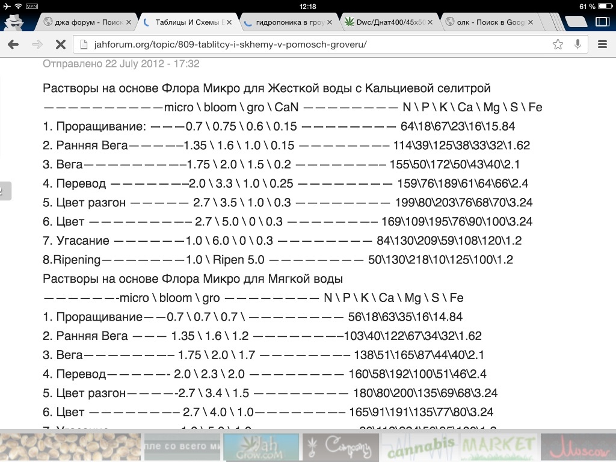Open the tab switcher icon
The height and width of the screenshot is (462, 616).
(x=602, y=22)
